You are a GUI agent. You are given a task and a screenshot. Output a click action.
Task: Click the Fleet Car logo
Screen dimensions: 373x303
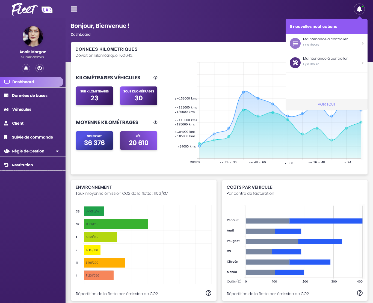pyautogui.click(x=32, y=9)
